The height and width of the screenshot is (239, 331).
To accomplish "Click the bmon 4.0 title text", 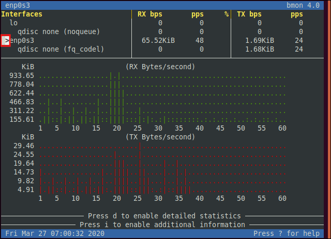I will 303,5.
